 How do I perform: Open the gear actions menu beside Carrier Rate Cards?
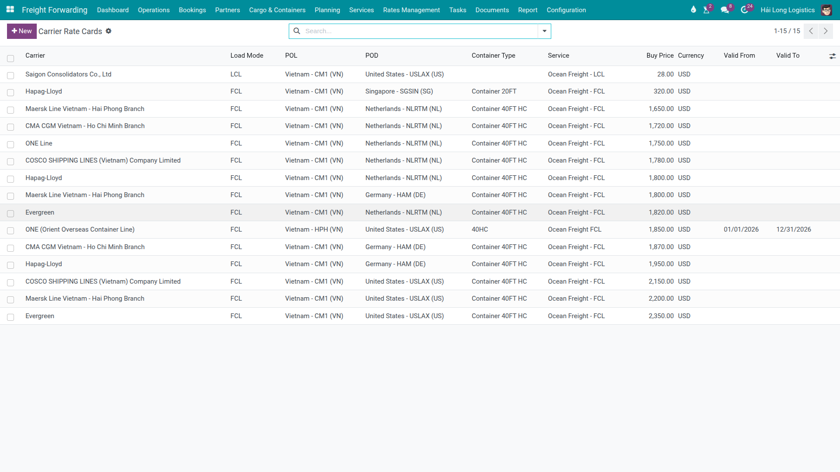click(108, 31)
